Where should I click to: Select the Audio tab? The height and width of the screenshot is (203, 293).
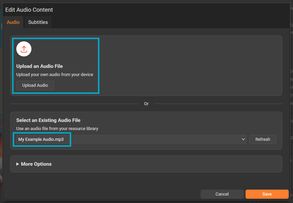click(x=13, y=22)
